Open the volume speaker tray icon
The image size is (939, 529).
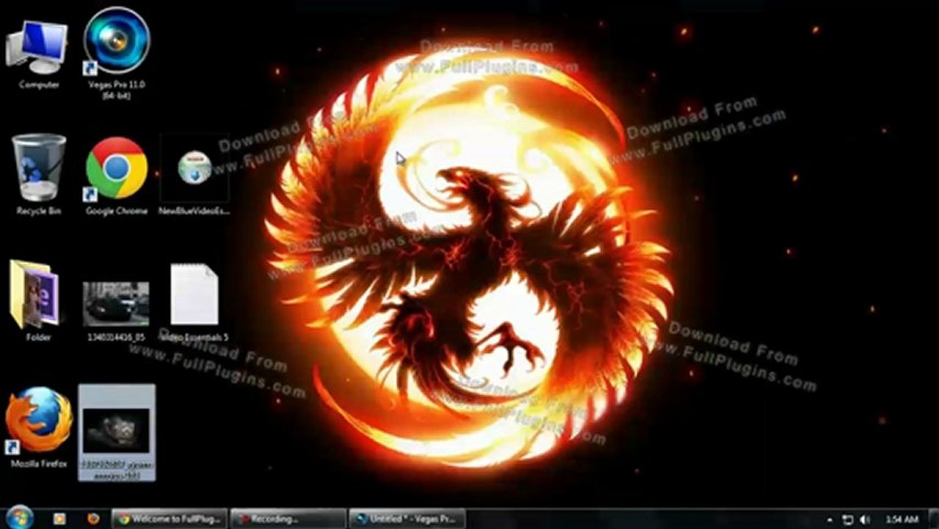(865, 519)
